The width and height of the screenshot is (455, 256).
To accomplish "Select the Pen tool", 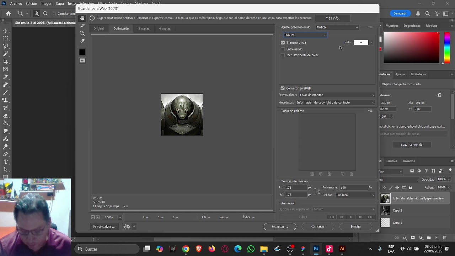I will pos(5,154).
